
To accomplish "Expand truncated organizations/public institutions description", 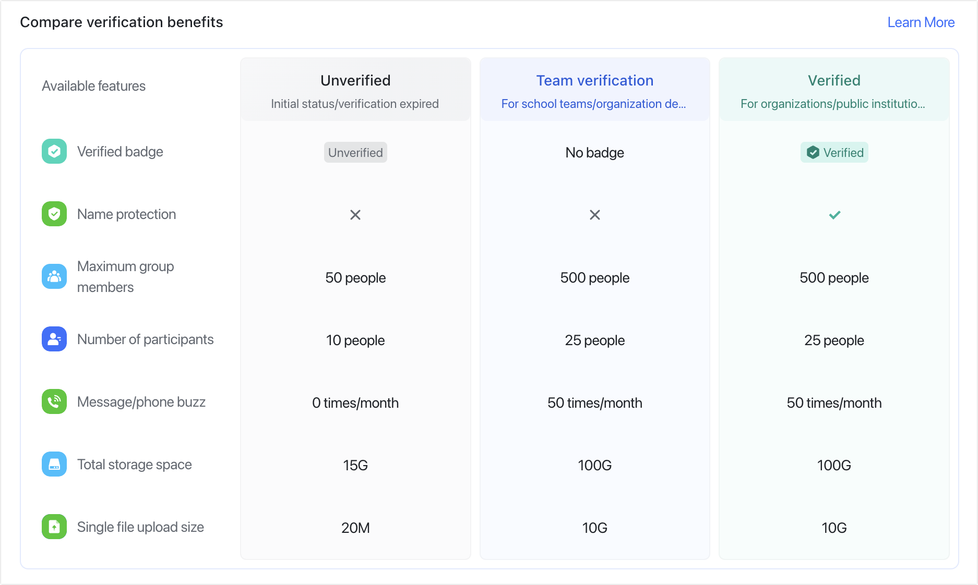I will coord(833,104).
